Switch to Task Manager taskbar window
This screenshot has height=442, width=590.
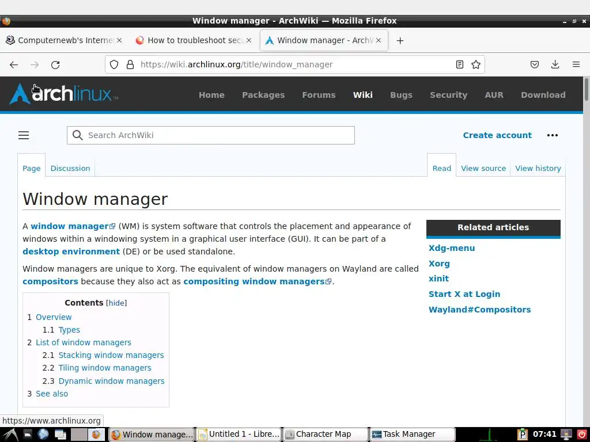pos(413,435)
